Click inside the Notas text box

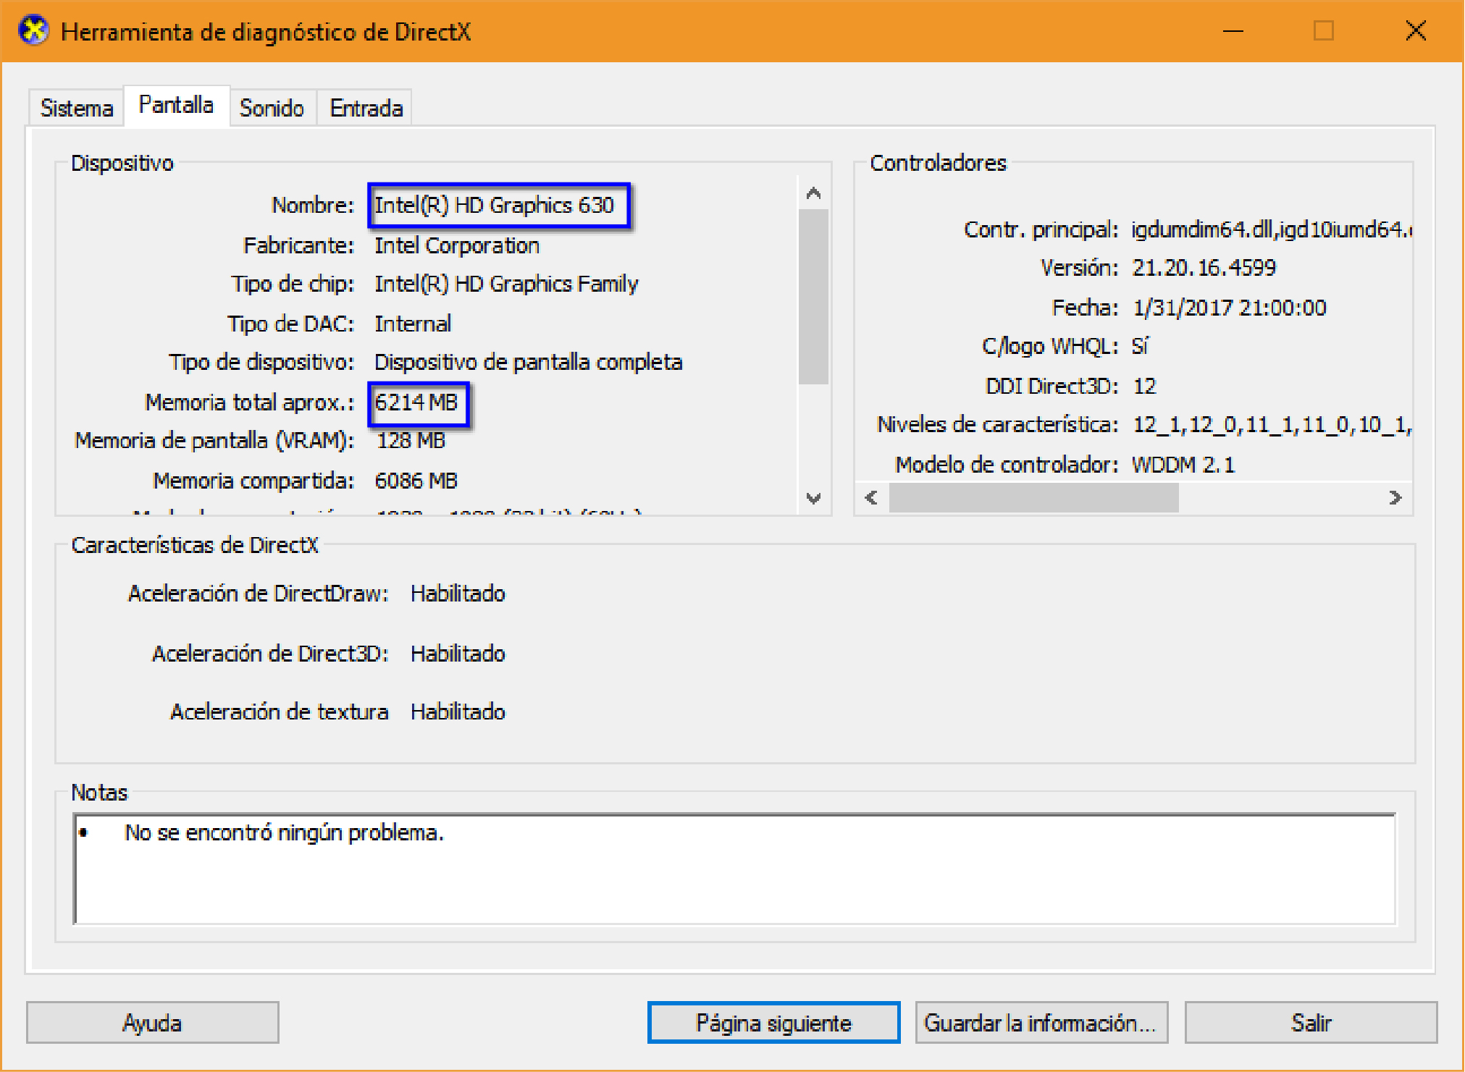[734, 869]
